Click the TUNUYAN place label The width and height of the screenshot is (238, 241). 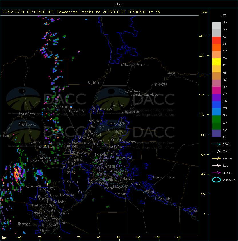(x=61, y=223)
